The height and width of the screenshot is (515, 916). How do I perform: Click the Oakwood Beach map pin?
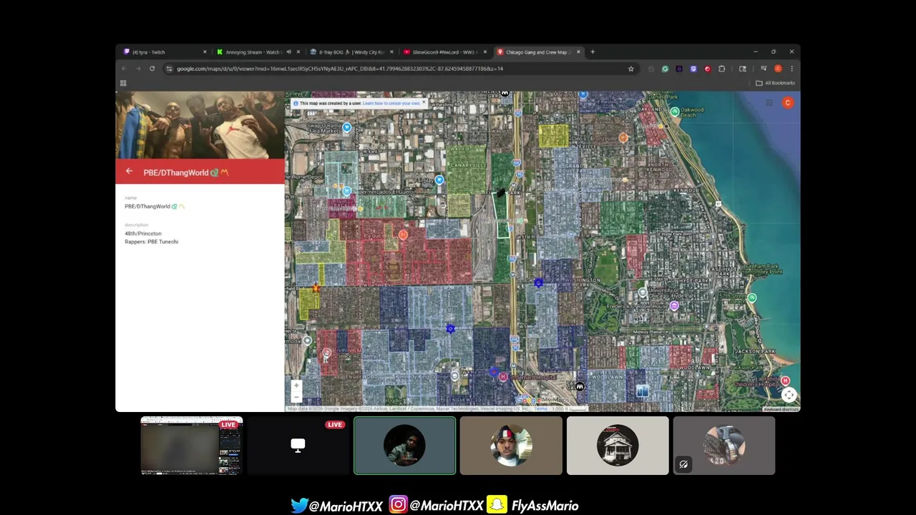[675, 112]
